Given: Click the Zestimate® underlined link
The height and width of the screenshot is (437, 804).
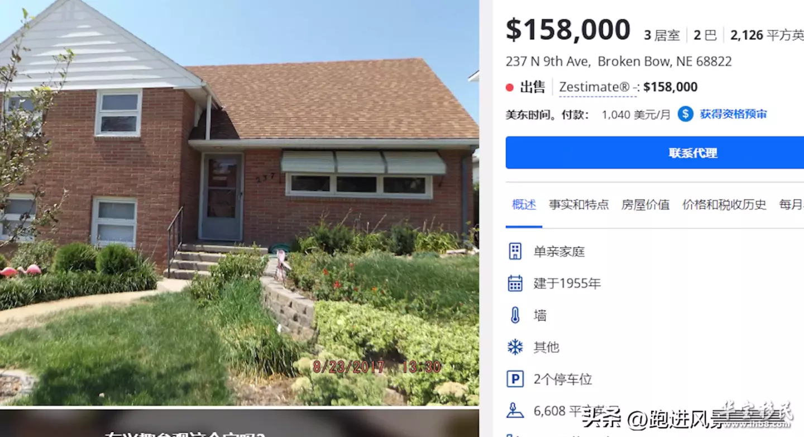Looking at the screenshot, I should point(597,88).
